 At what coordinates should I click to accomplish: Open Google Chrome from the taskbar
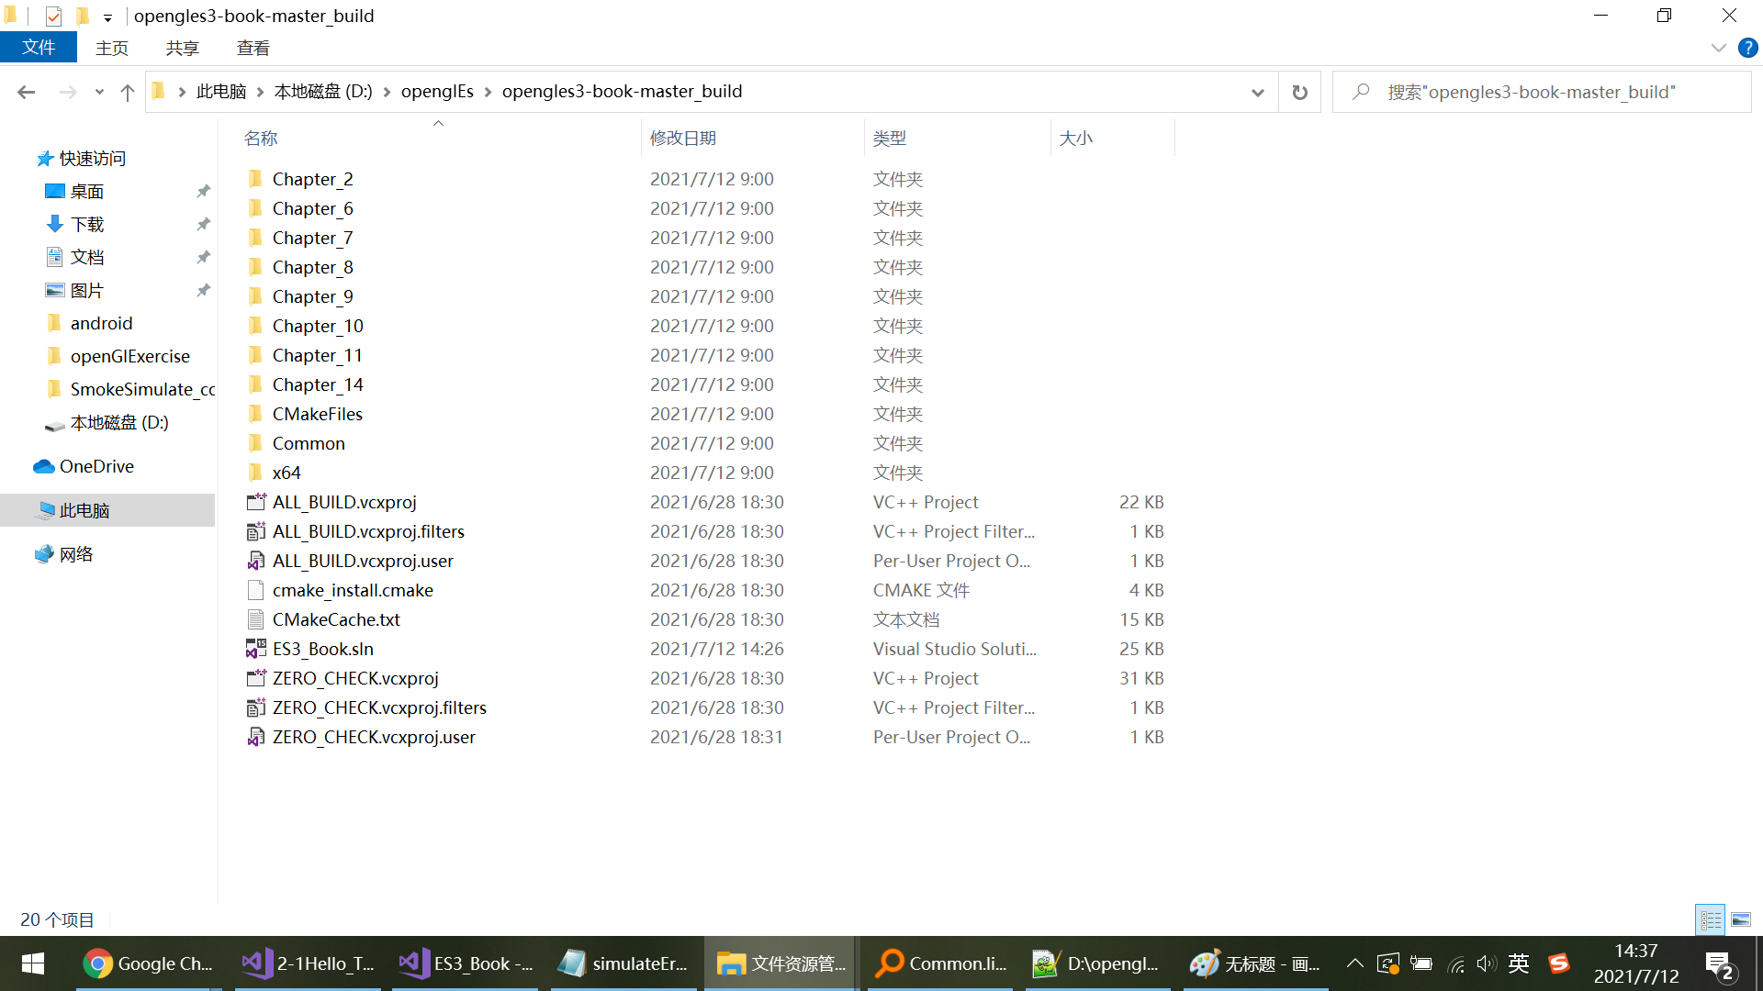tap(147, 963)
